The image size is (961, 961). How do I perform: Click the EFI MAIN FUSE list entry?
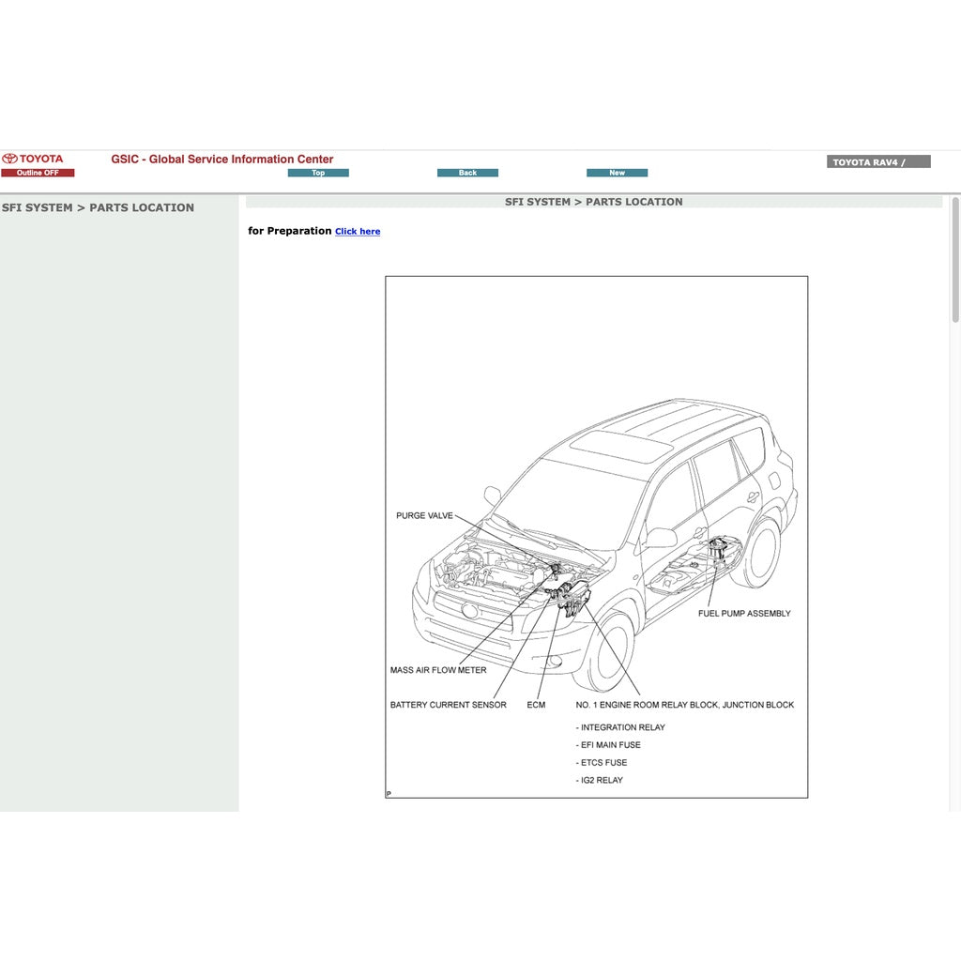608,744
